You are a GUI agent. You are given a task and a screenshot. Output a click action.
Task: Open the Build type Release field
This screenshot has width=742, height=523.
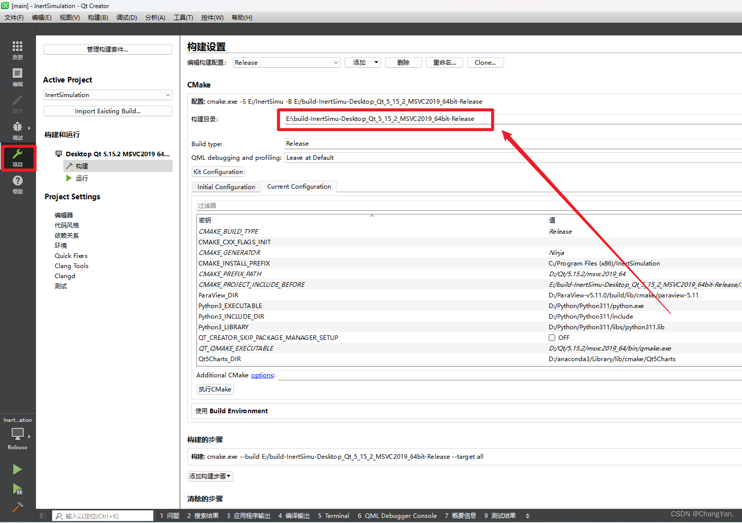(x=513, y=144)
